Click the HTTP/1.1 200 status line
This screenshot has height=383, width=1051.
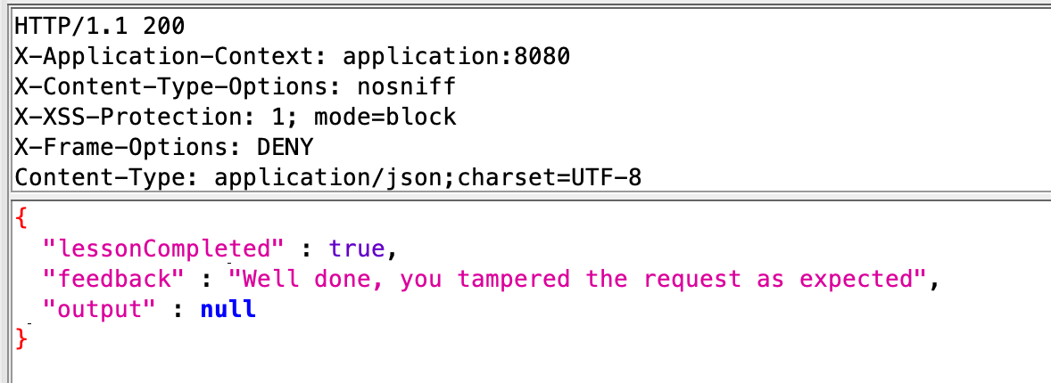click(100, 26)
